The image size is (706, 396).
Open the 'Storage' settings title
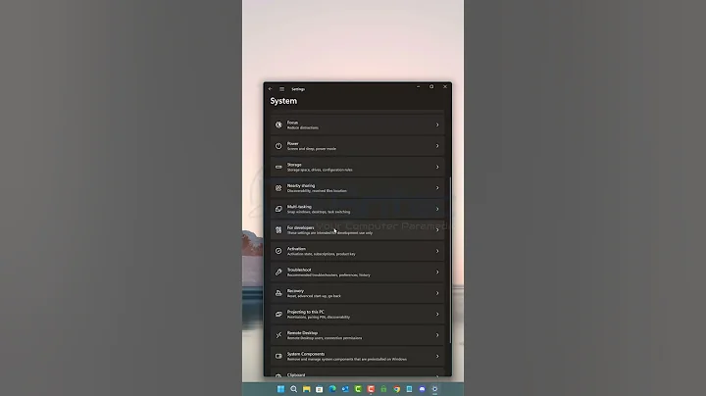click(x=294, y=165)
